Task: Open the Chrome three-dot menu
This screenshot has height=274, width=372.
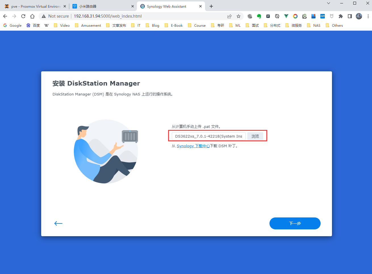Action: [x=368, y=16]
